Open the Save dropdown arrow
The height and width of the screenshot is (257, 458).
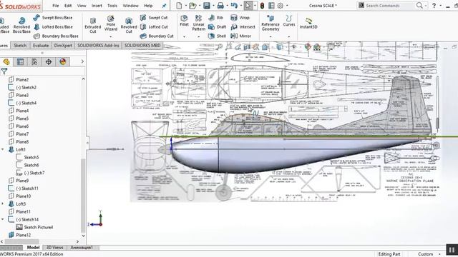[213, 6]
